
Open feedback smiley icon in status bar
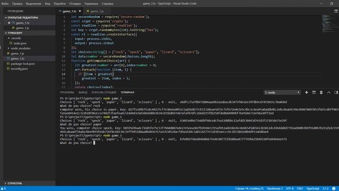[334, 189]
